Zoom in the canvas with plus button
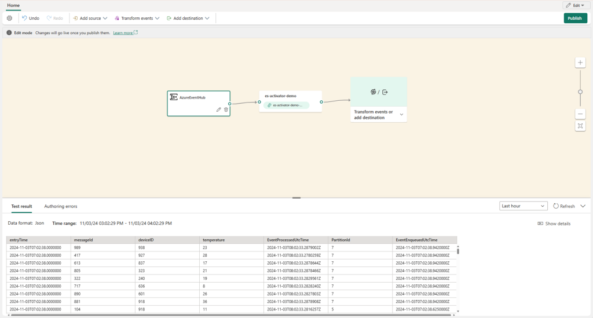 click(x=580, y=63)
